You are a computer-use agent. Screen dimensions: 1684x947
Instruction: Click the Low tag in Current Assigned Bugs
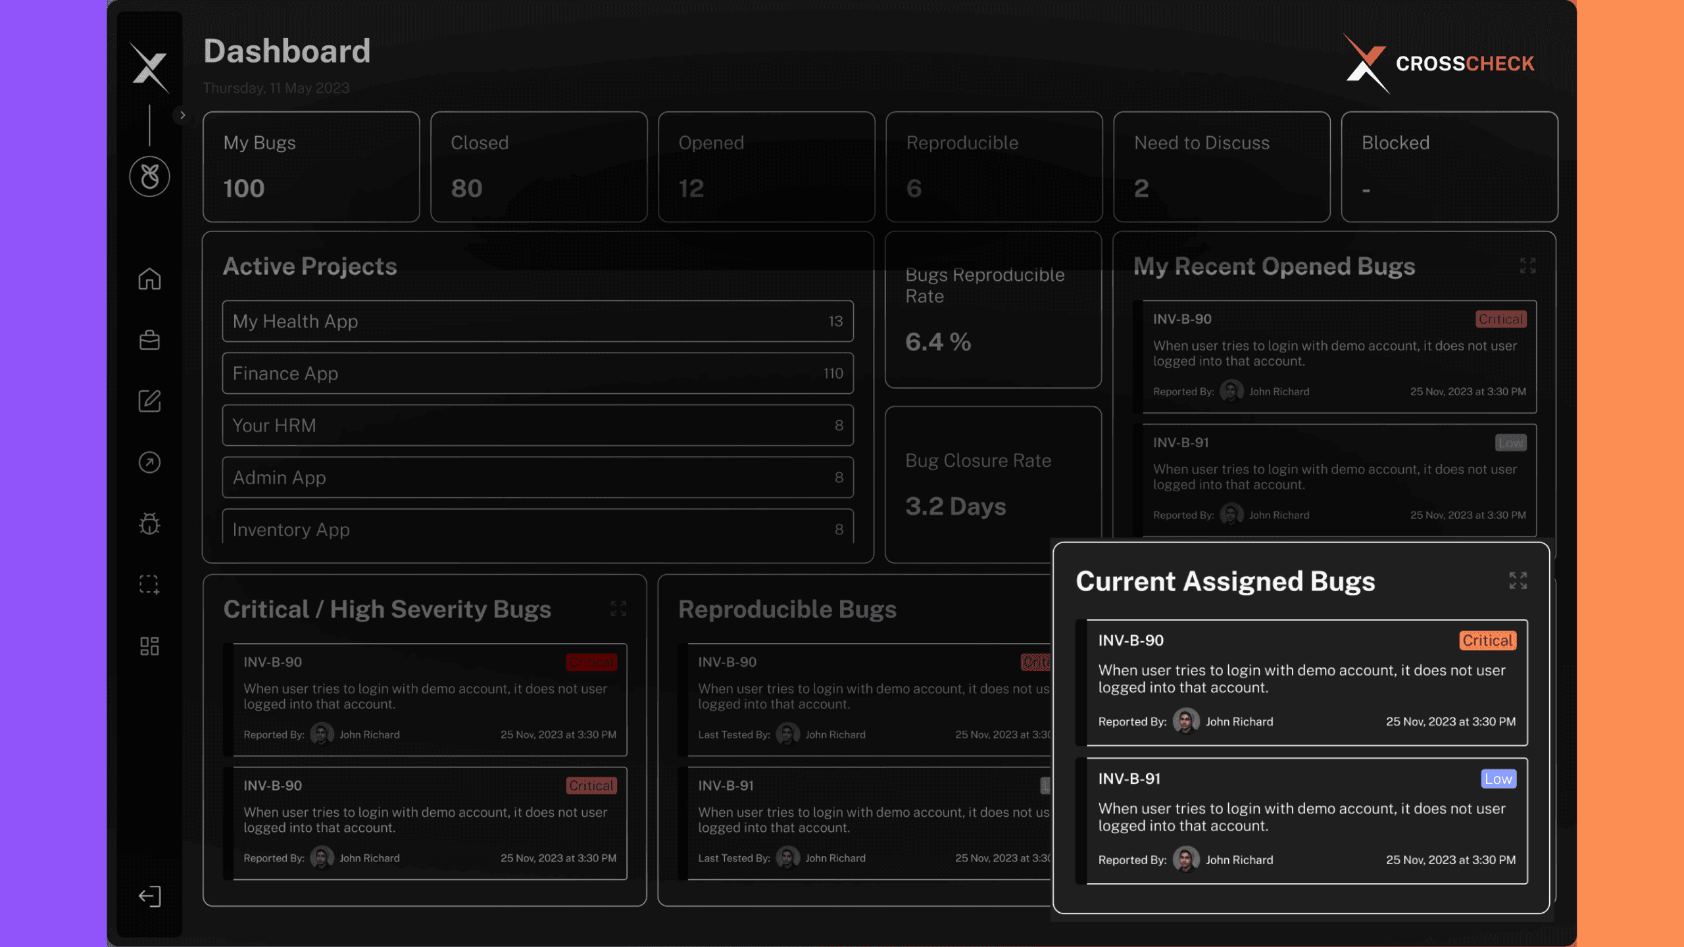coord(1498,779)
